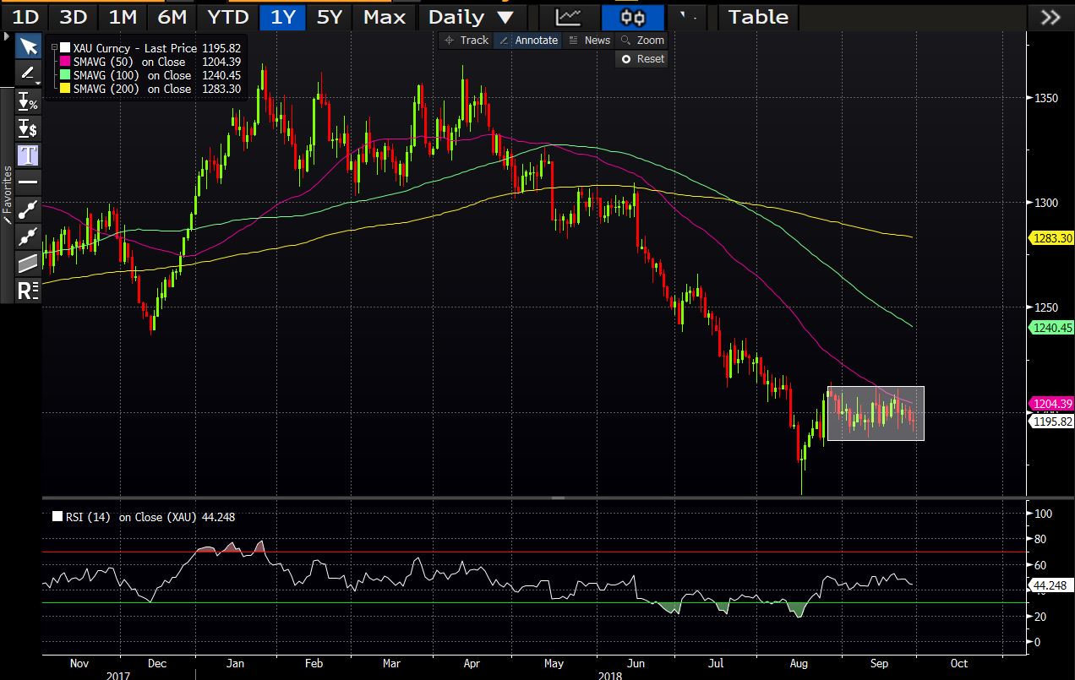Screen dimensions: 1075x680
Task: Toggle Annotate mode on the chart
Action: [529, 40]
